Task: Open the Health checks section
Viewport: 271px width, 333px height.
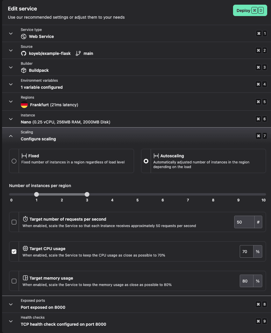Action: 11,321
